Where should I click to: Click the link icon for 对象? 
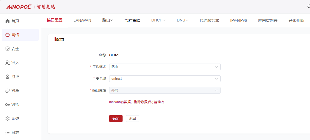8,91
